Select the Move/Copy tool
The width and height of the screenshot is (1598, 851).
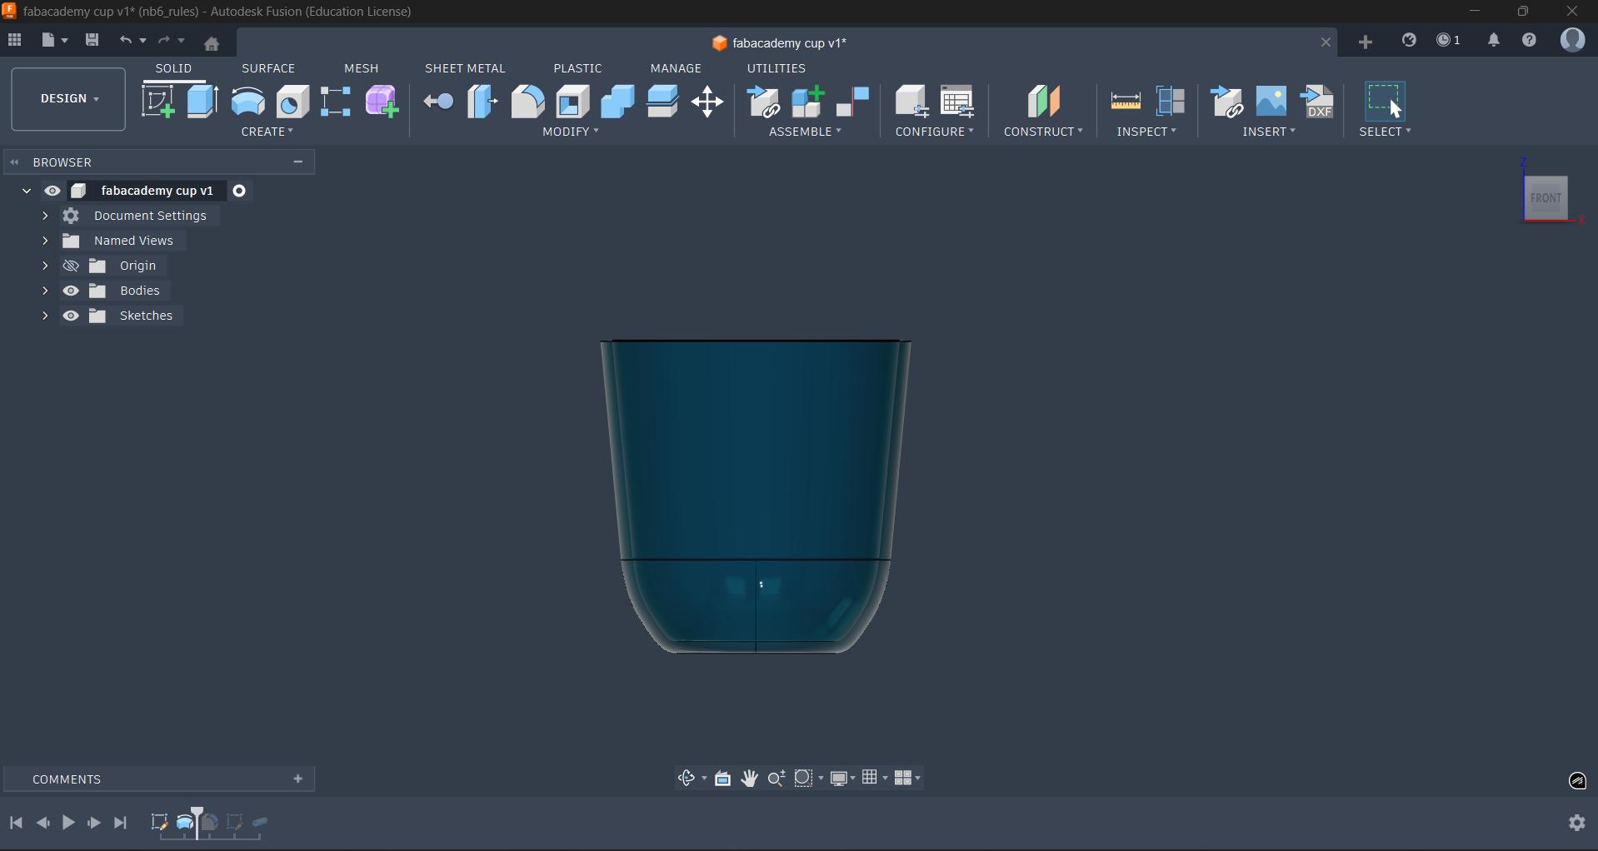coord(707,102)
